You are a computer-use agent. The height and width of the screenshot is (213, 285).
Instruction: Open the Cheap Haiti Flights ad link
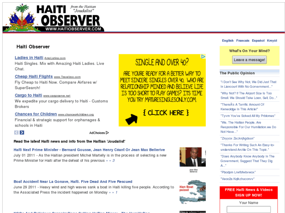[x=34, y=77]
